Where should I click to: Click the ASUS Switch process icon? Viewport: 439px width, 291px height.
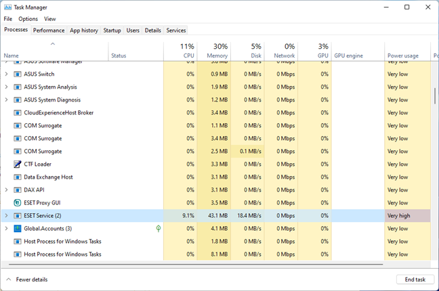pyautogui.click(x=18, y=74)
